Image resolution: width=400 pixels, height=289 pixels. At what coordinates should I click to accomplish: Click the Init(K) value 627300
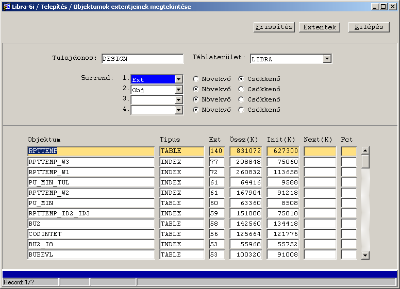point(282,151)
